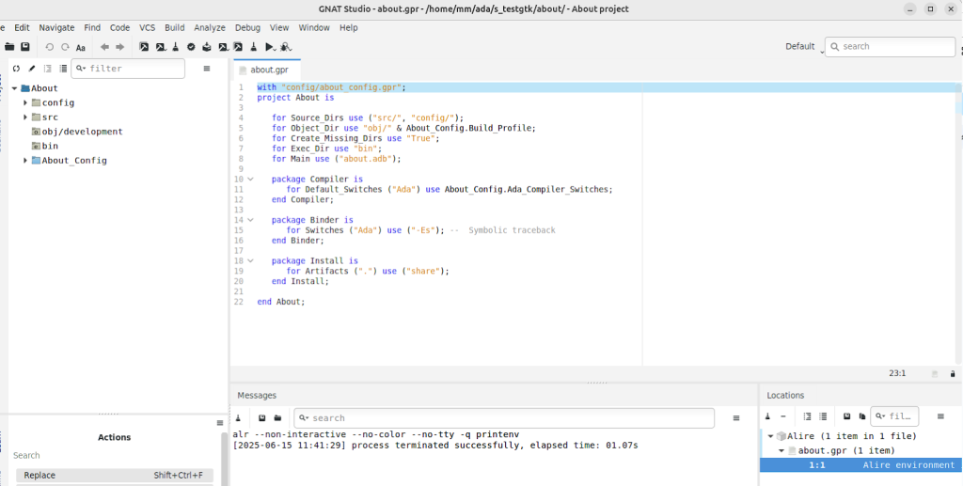Select the 1:1 Alire environment location row
963x486 pixels.
point(861,465)
